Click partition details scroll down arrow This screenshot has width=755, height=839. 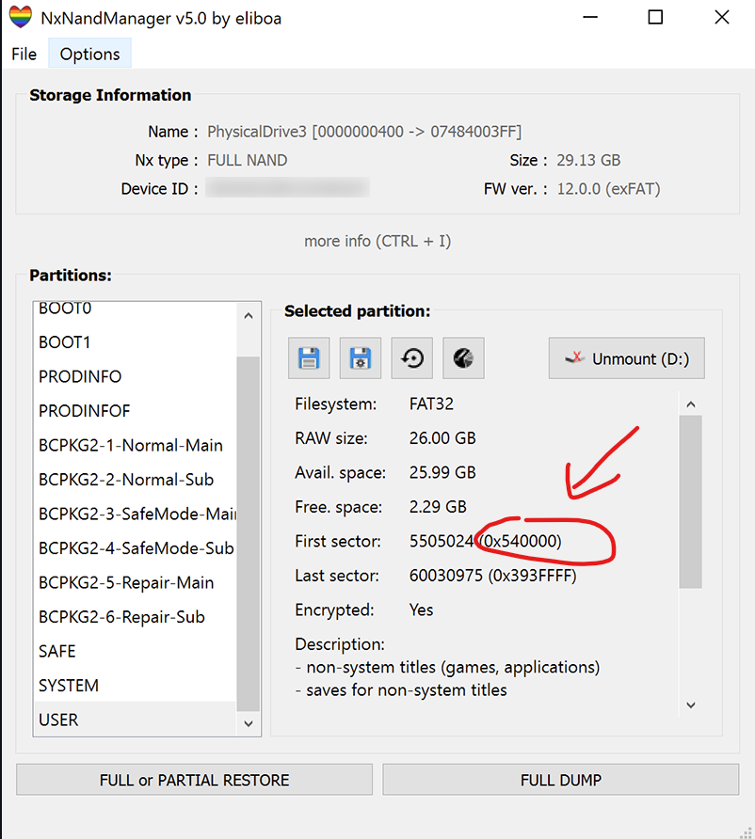coord(691,705)
